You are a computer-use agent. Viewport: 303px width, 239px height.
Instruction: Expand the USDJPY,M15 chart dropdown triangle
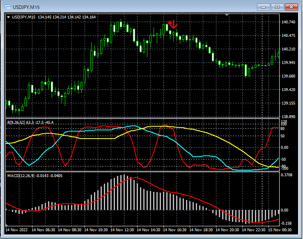point(9,17)
